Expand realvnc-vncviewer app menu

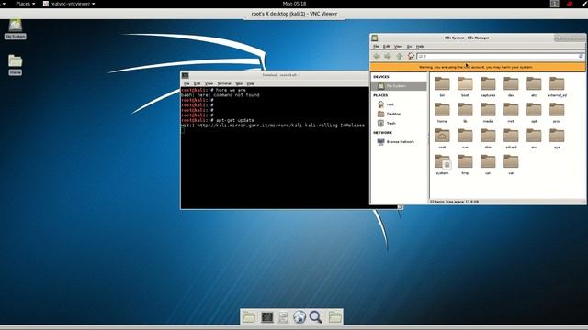(69, 4)
